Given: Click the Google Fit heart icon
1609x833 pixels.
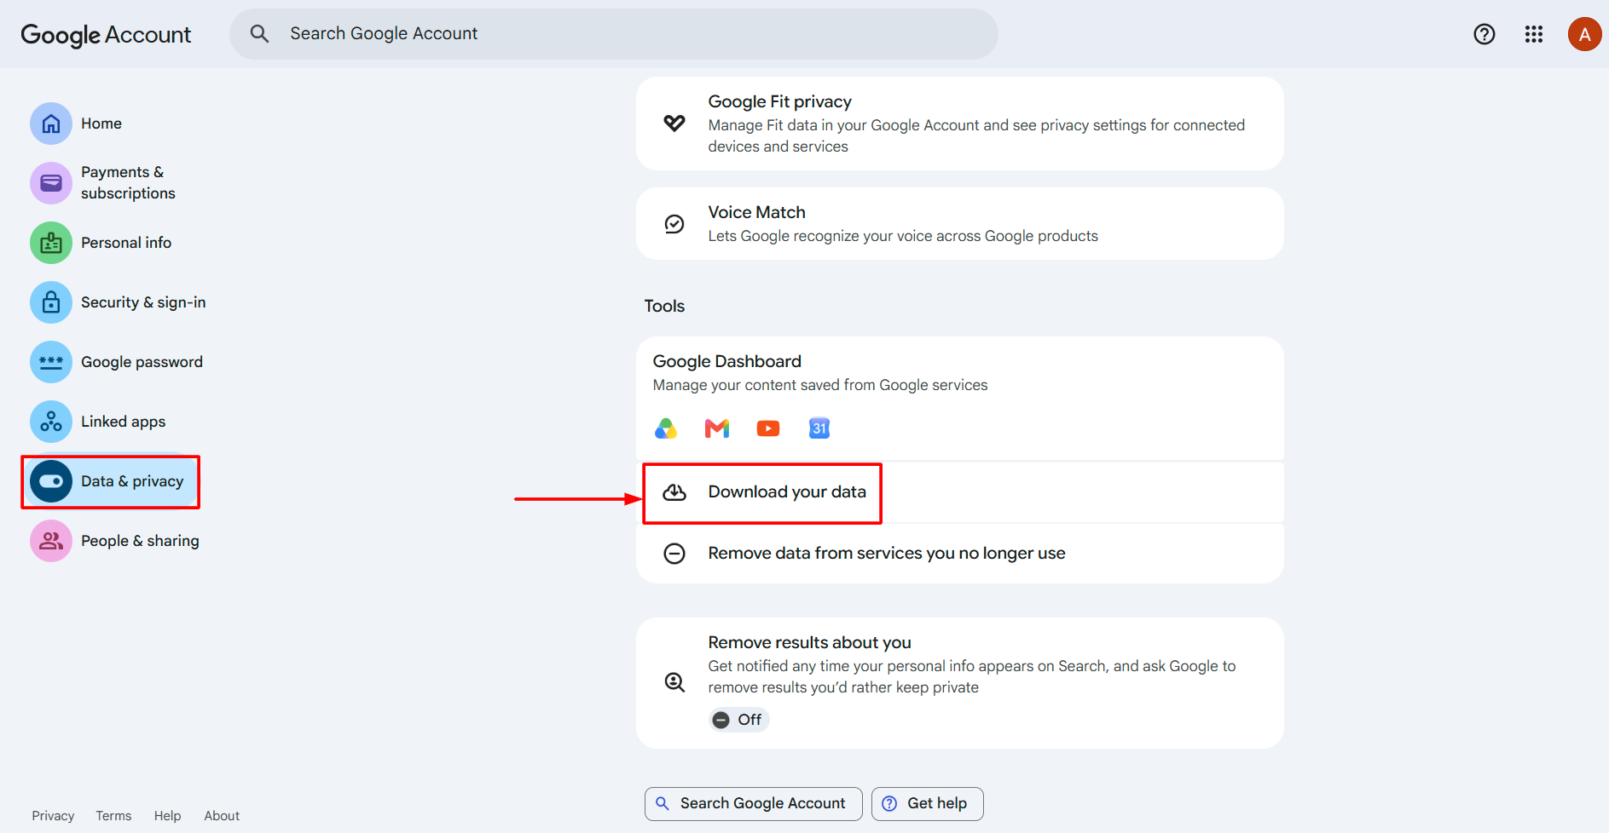Looking at the screenshot, I should tap(674, 124).
